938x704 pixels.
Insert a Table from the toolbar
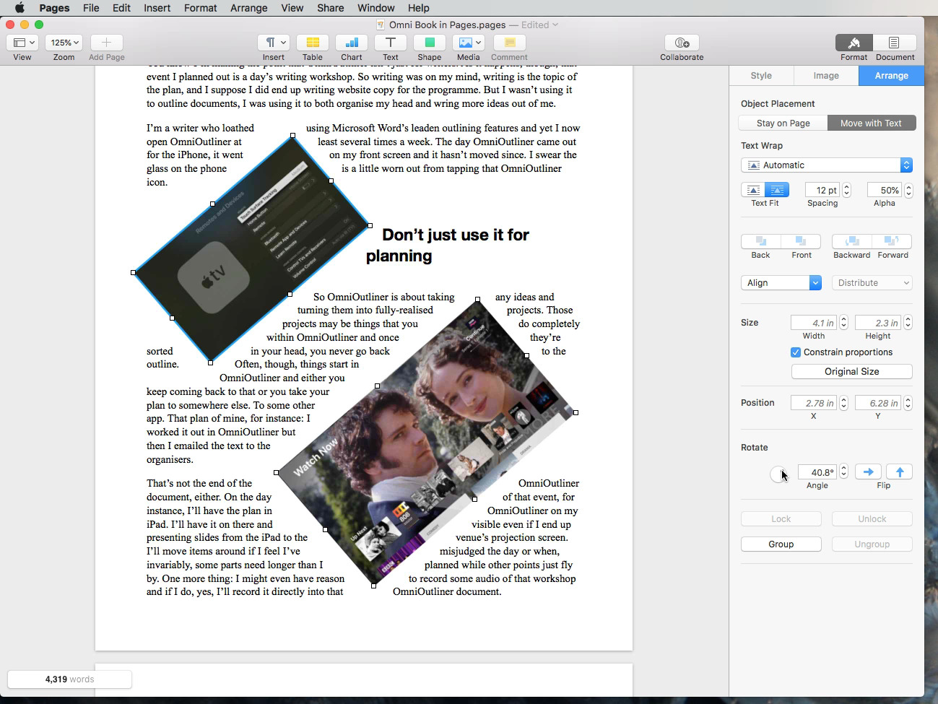pos(313,43)
